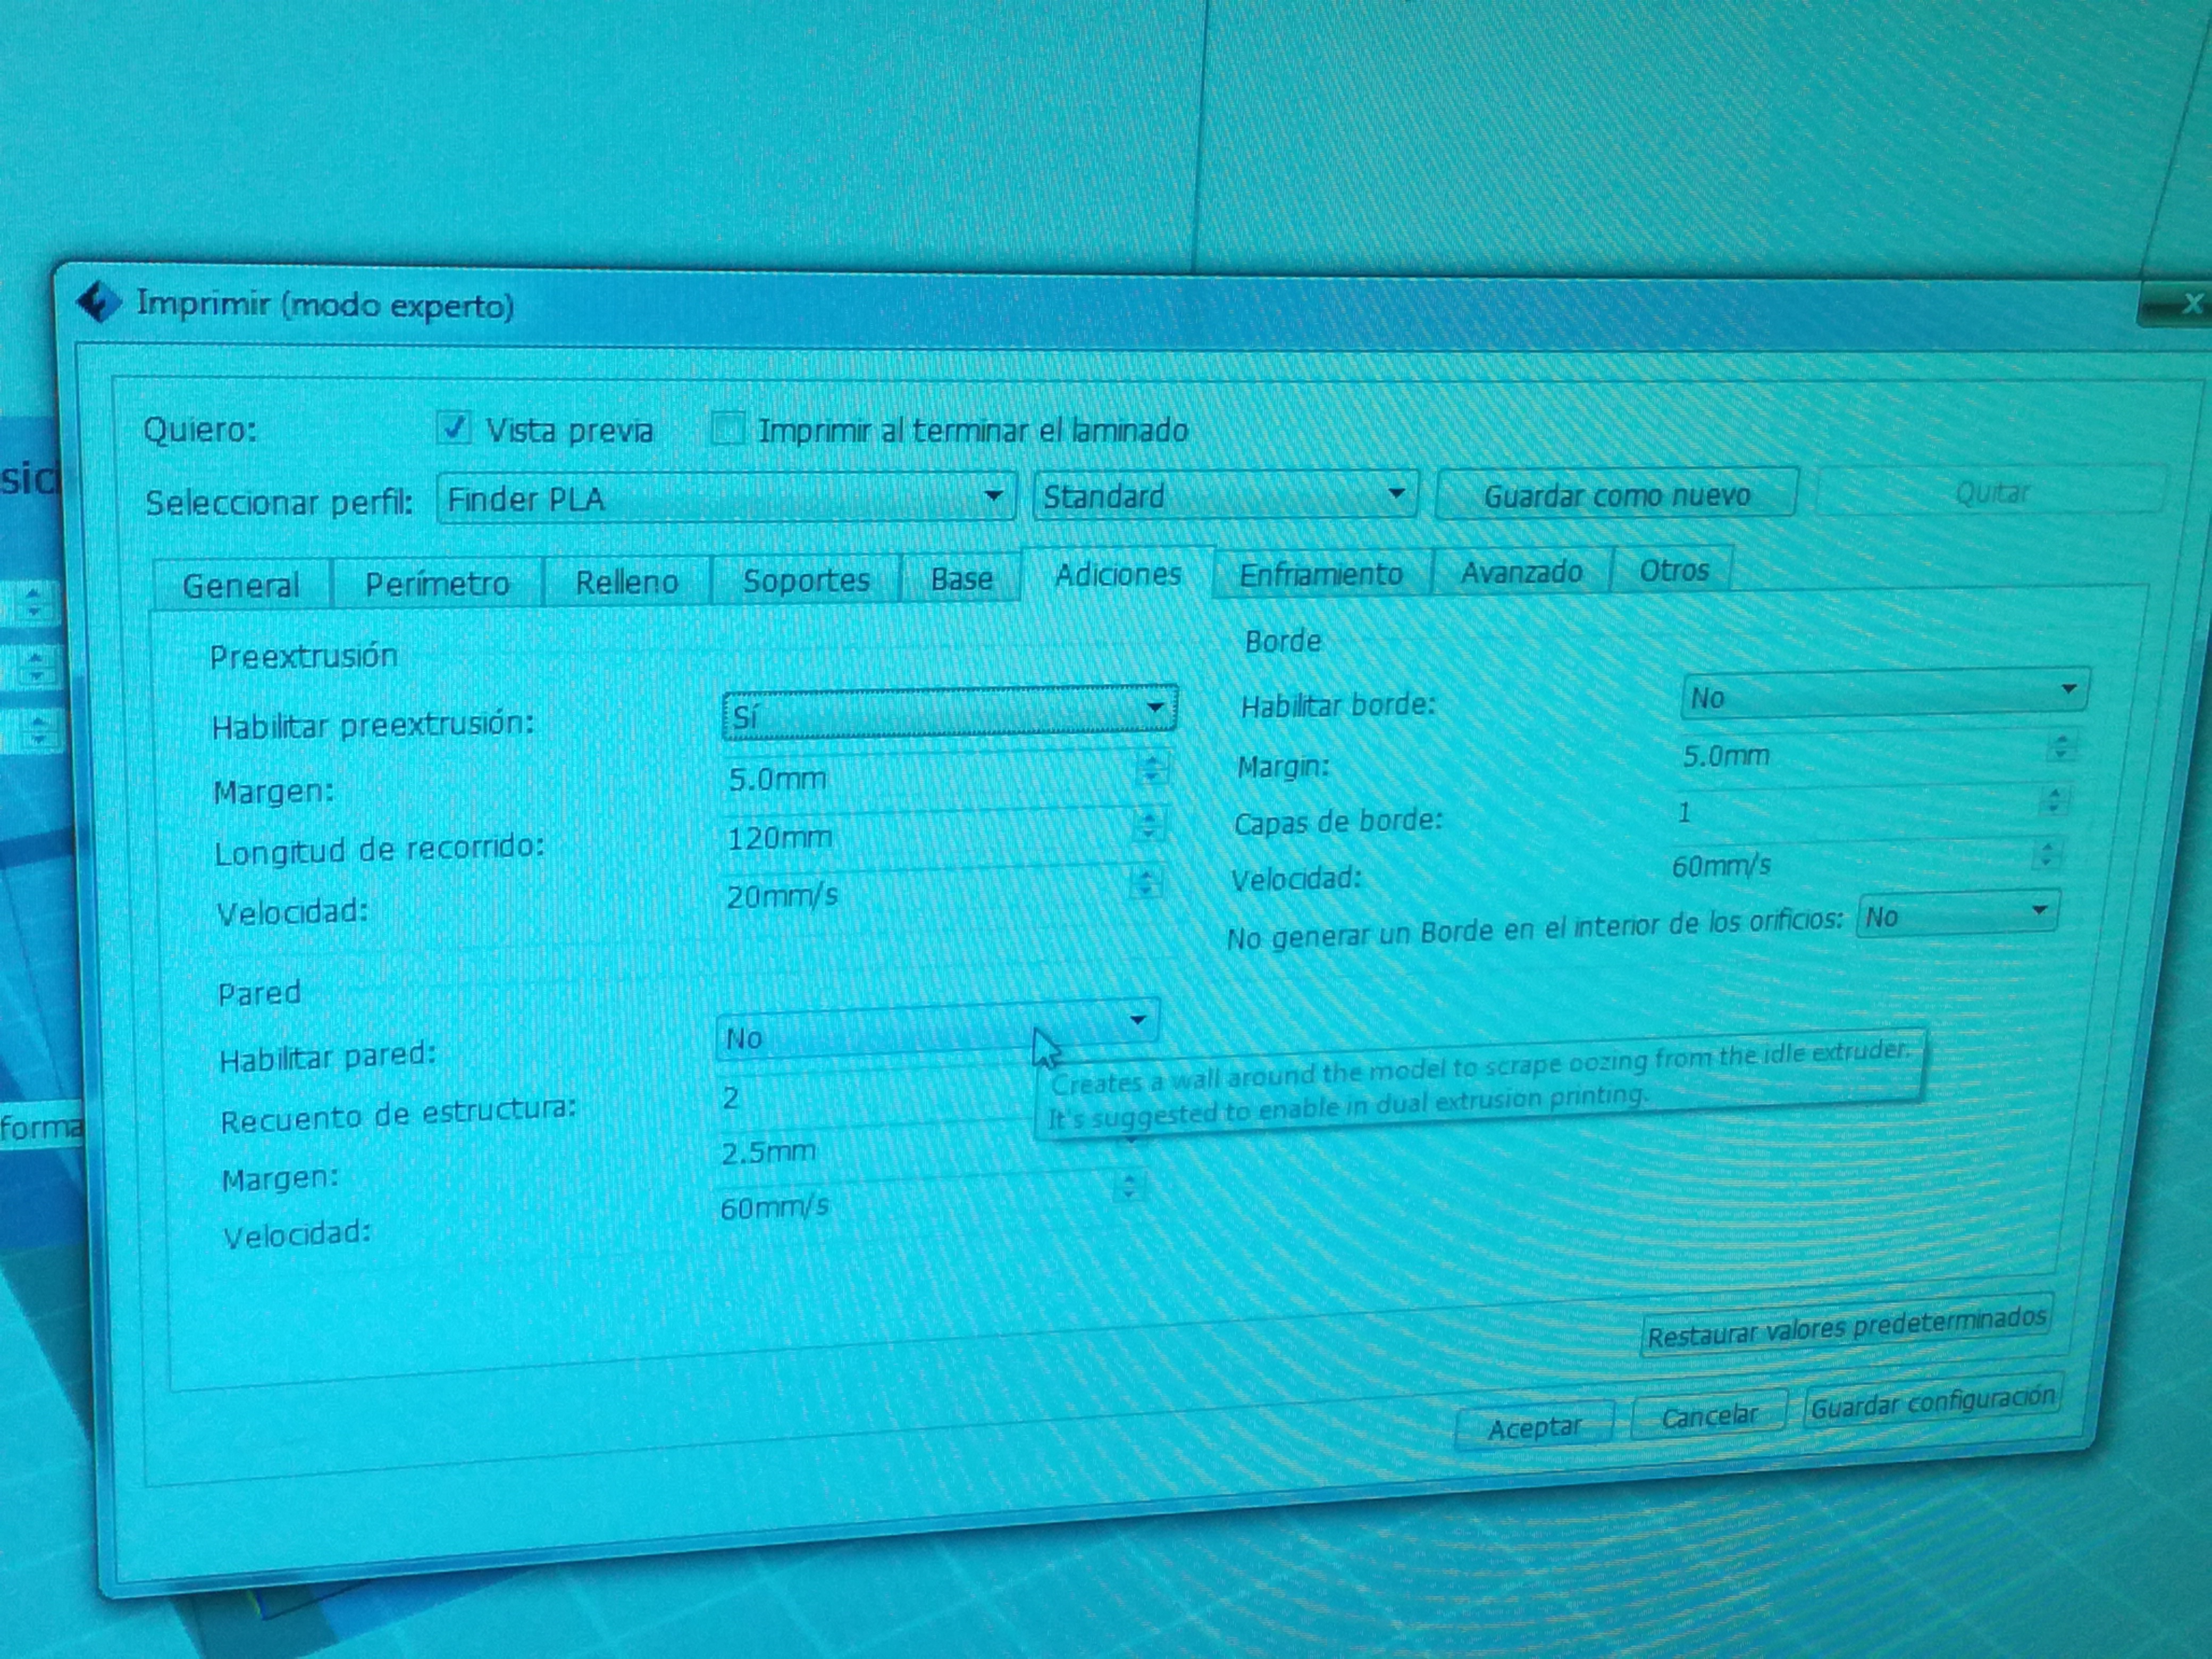This screenshot has height=1659, width=2212.
Task: Adjust Capas de borde stepper
Action: click(x=2053, y=801)
